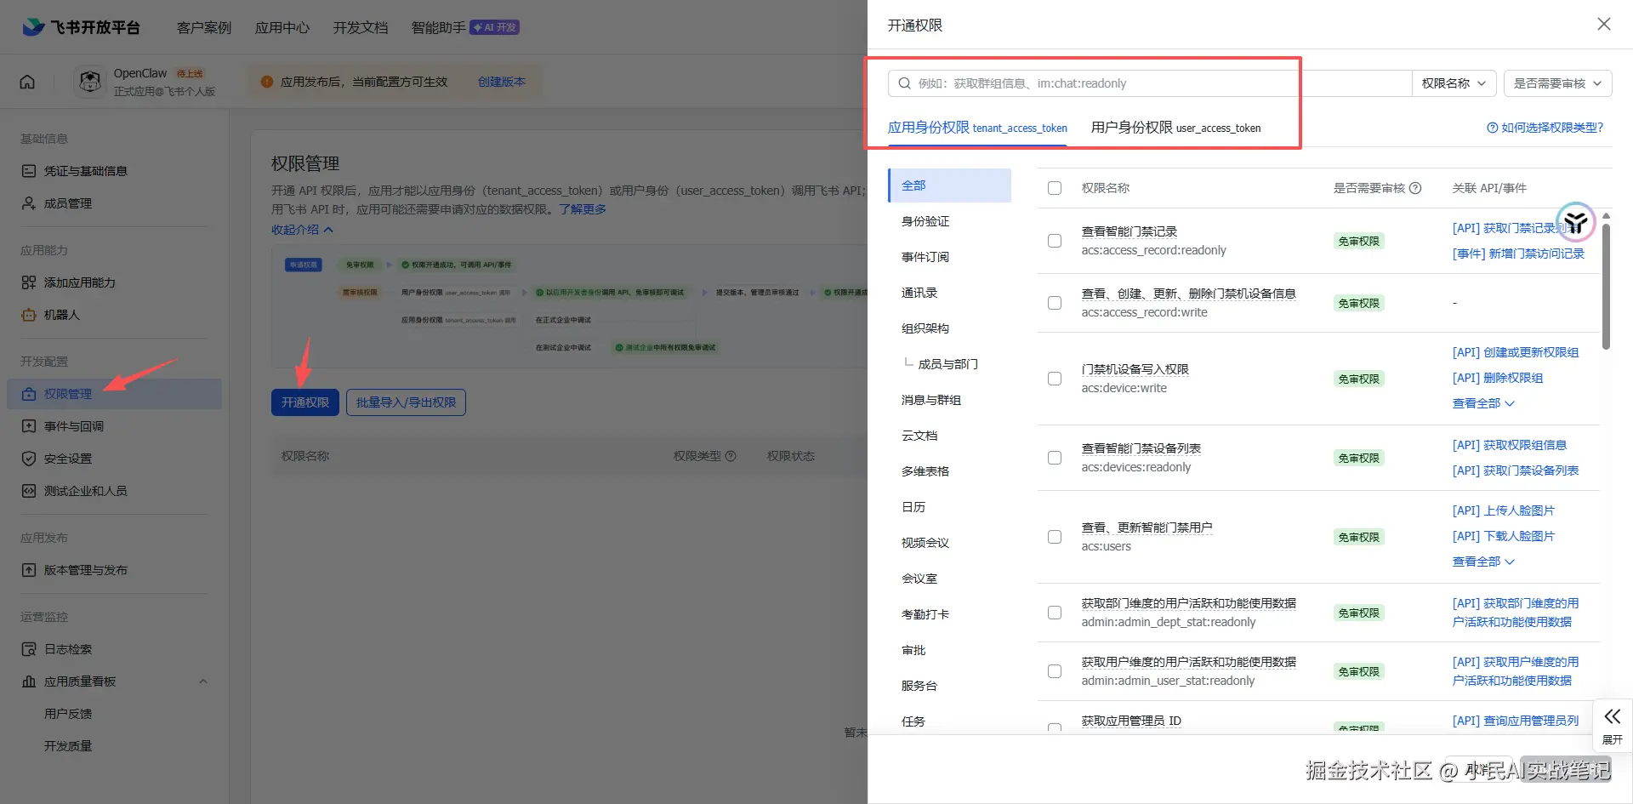Screen dimensions: 1633x804
Task: Close the 开通权限 panel with the X icon
Action: (1604, 25)
